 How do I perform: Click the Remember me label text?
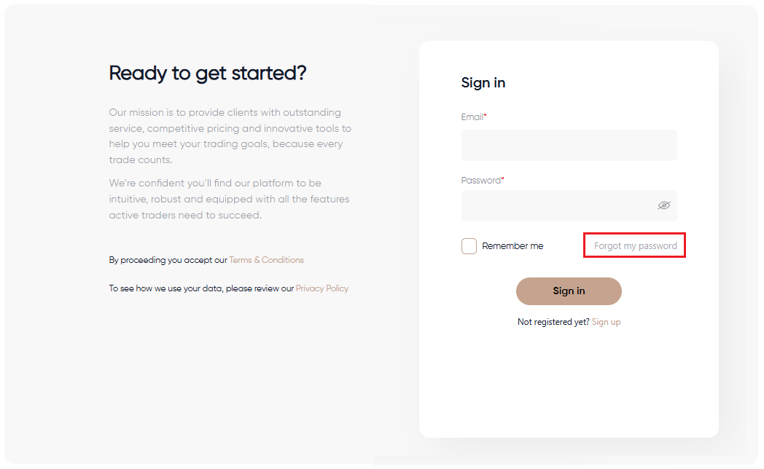tap(512, 245)
